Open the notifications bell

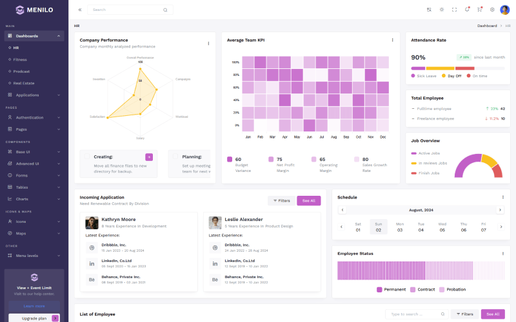pyautogui.click(x=467, y=10)
